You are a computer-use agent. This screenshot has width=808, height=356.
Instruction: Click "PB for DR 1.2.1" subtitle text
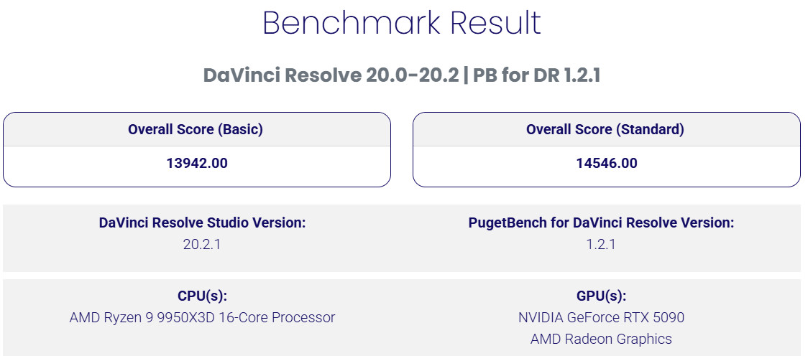(536, 75)
